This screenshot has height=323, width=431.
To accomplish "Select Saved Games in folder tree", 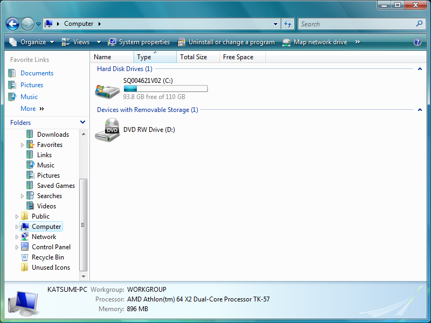I will pyautogui.click(x=56, y=186).
